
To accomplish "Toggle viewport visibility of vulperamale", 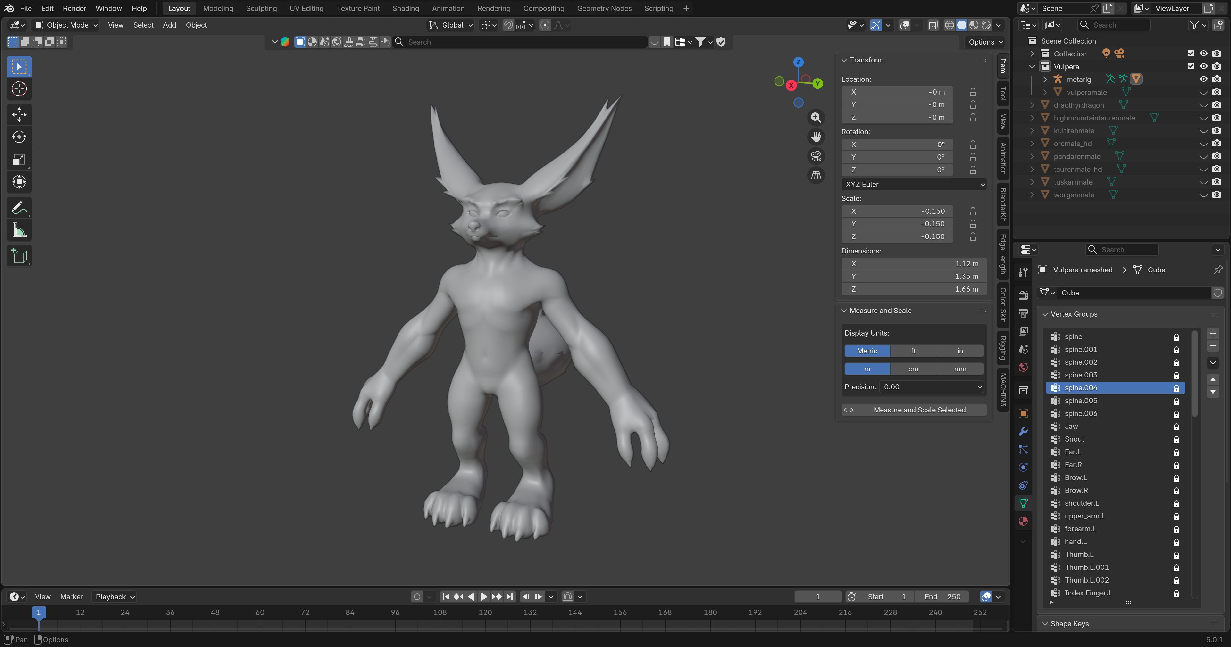I will point(1203,92).
